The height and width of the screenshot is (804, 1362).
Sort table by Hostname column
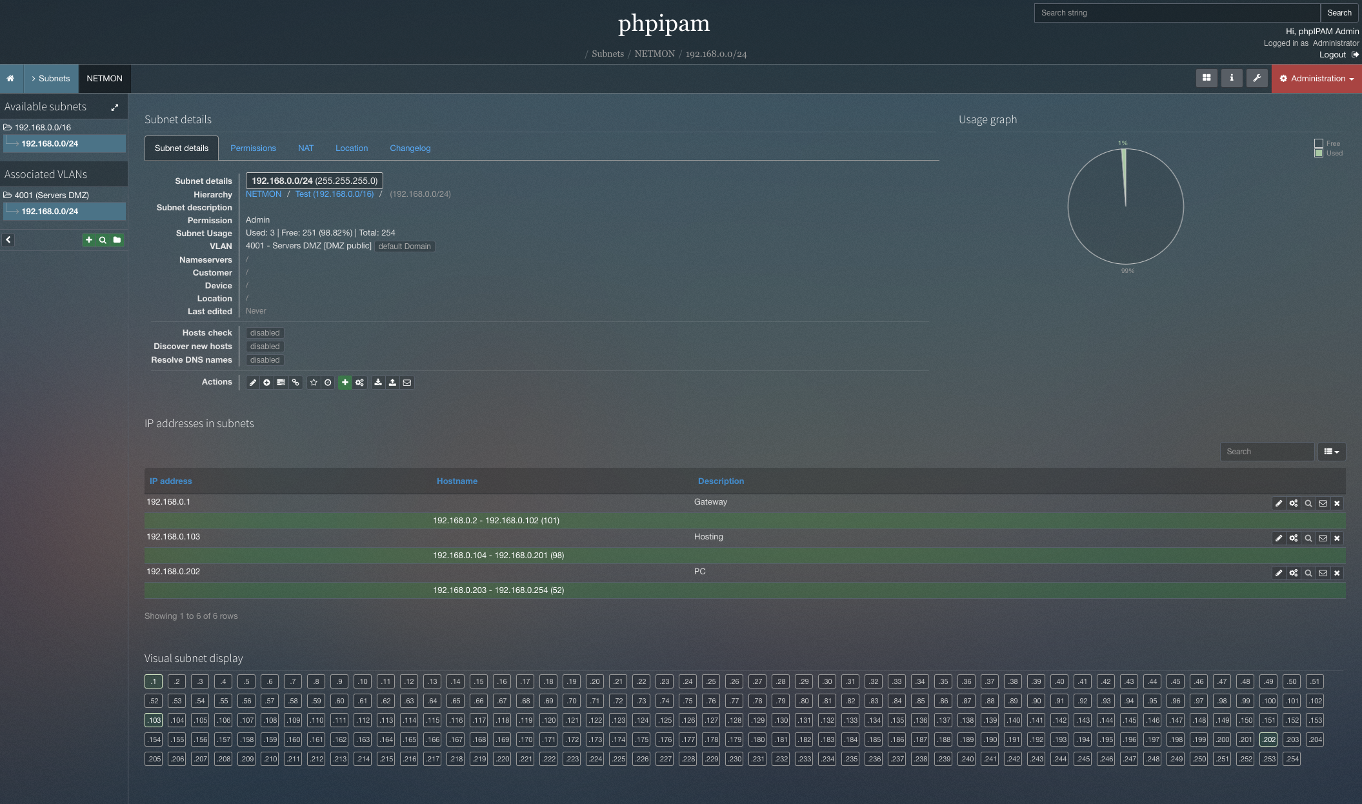457,481
